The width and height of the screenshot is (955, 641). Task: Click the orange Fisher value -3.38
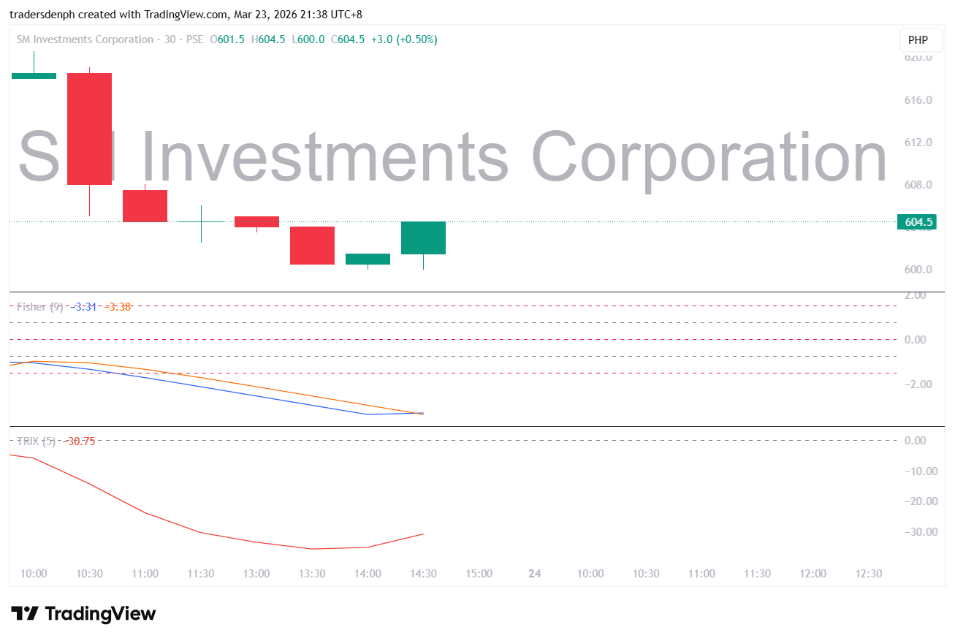pos(118,307)
